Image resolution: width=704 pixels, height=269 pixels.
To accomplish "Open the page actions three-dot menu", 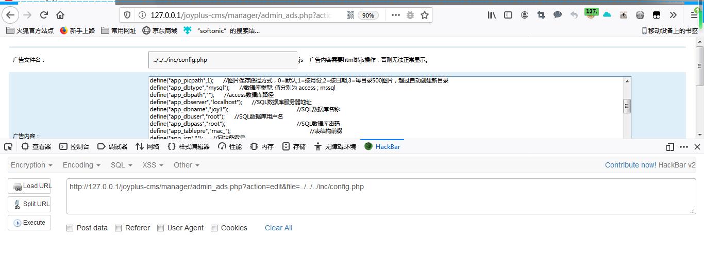I will 396,15.
